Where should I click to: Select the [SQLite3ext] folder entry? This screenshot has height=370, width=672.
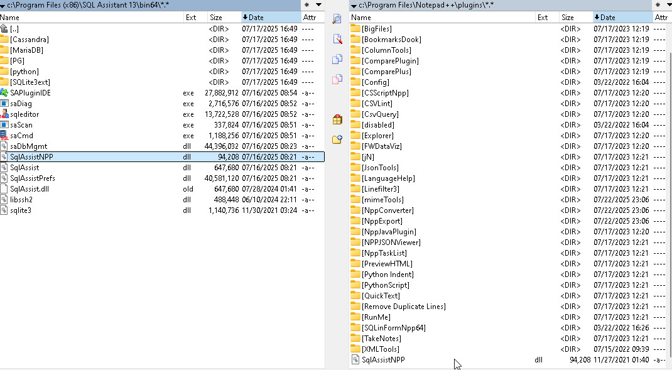click(x=162, y=82)
